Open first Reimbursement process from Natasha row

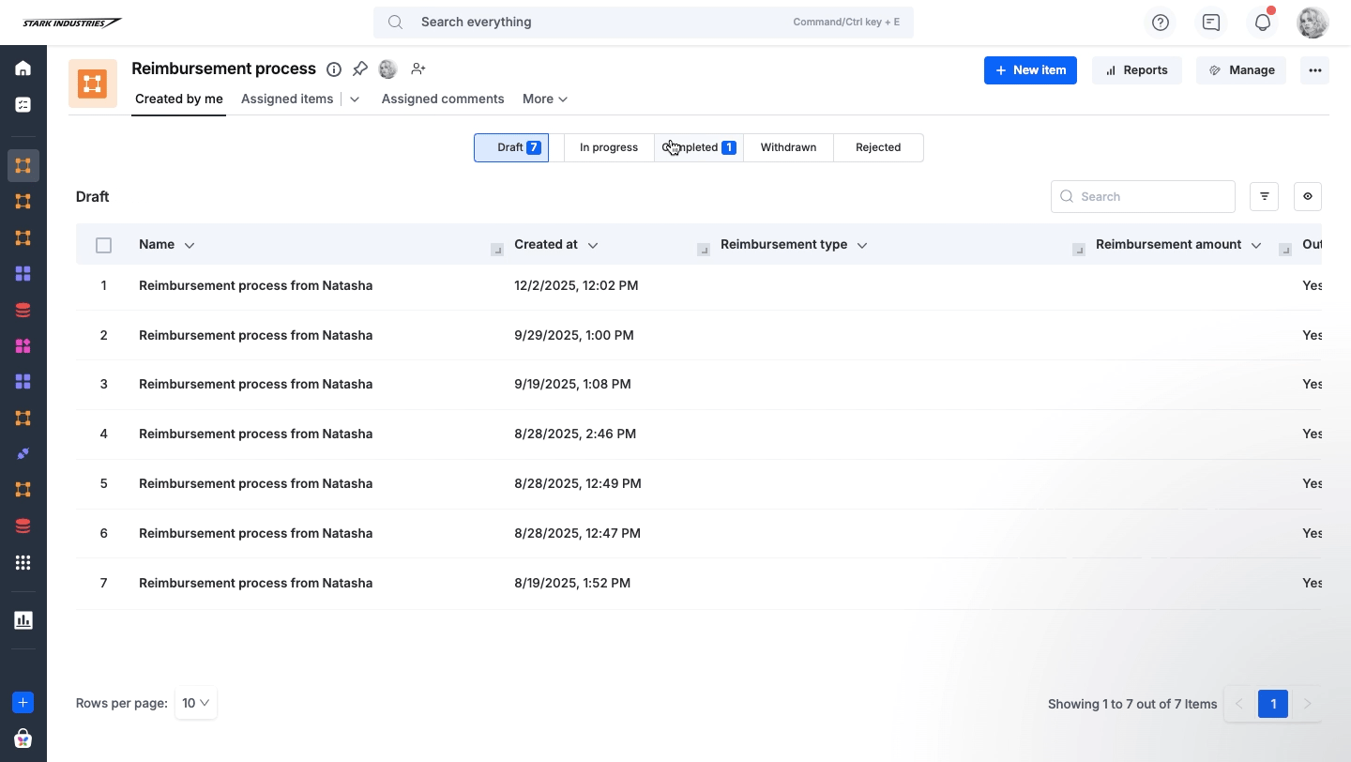tap(255, 285)
